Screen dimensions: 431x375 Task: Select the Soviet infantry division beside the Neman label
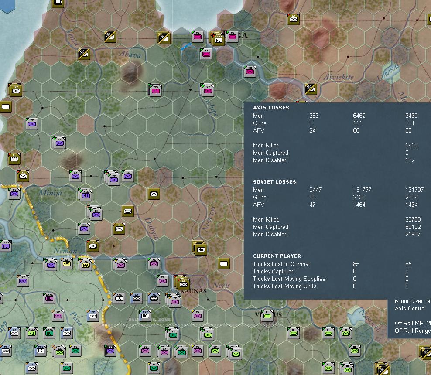93,246
